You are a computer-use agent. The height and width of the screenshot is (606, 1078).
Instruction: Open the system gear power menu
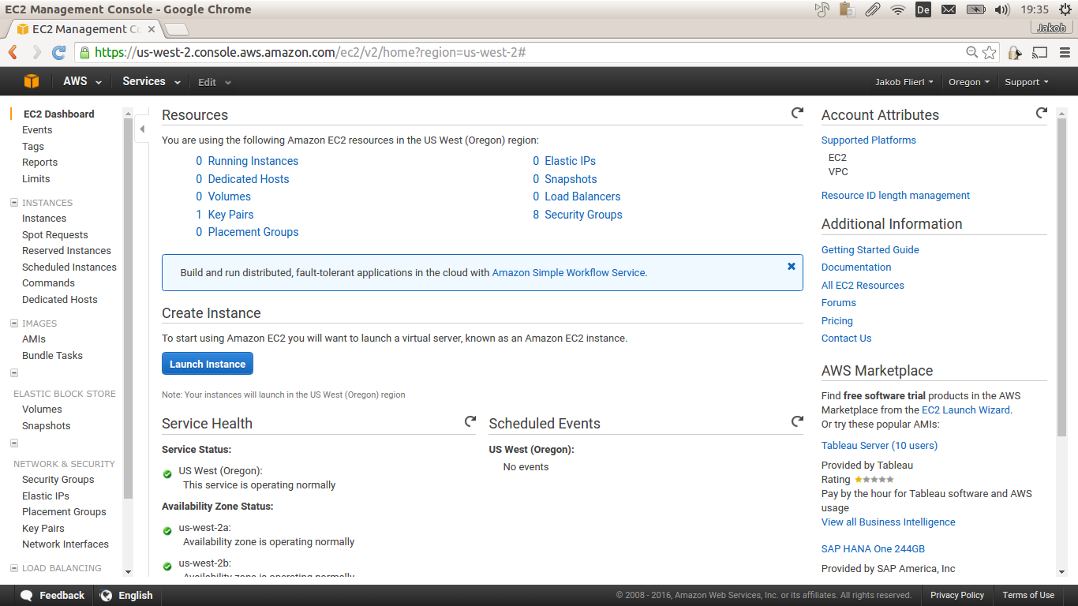[1065, 9]
